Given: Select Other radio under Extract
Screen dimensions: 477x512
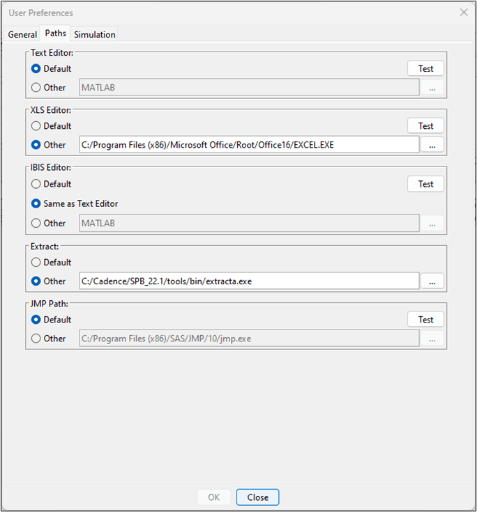Looking at the screenshot, I should [x=36, y=281].
